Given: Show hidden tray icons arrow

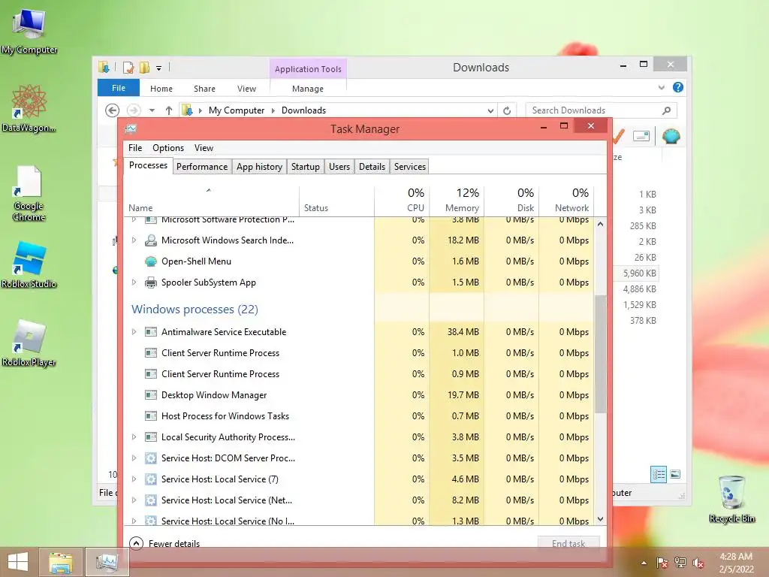Looking at the screenshot, I should [x=644, y=563].
